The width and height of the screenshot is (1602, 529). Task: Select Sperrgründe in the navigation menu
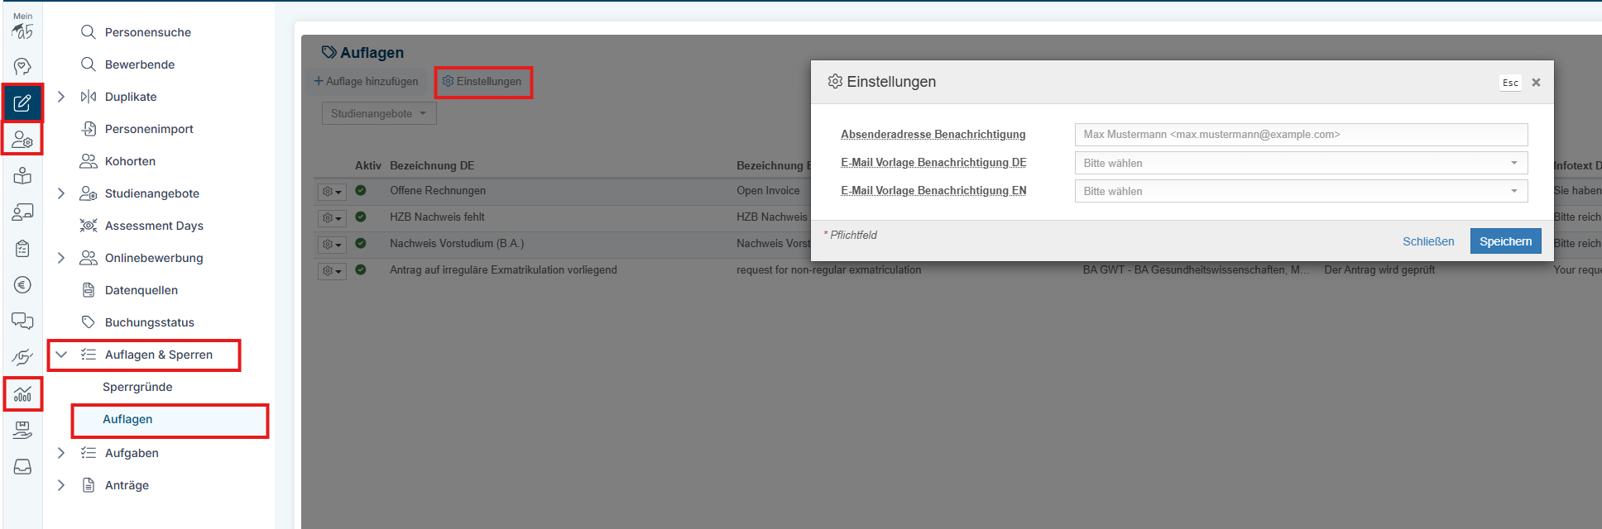point(137,387)
